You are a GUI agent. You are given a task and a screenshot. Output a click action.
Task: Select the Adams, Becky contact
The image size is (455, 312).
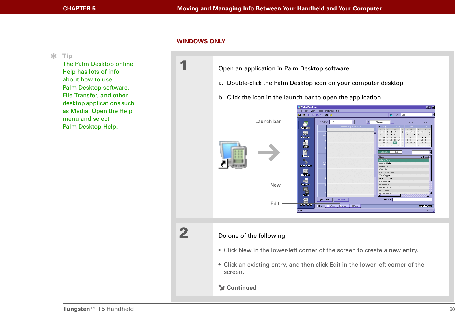[404, 160]
